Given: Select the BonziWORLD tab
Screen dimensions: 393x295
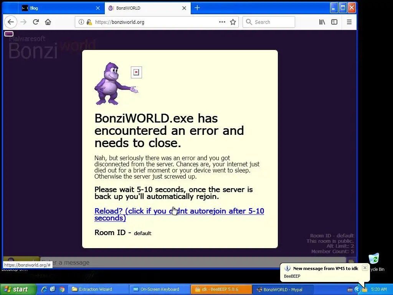Looking at the screenshot, I should coord(148,8).
